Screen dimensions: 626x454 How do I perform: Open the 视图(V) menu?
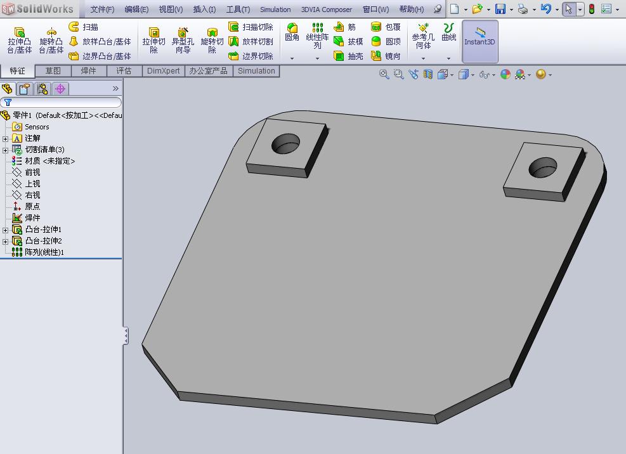pyautogui.click(x=171, y=9)
